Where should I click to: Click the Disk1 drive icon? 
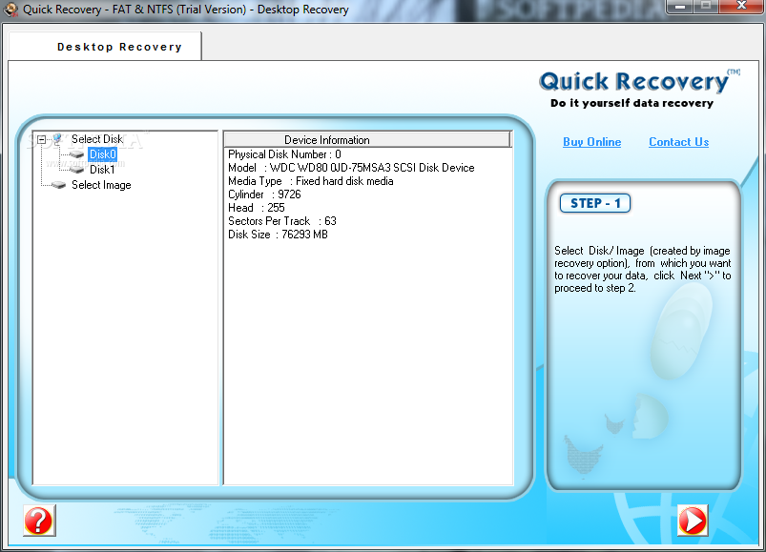point(76,170)
